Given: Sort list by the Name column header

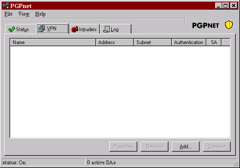Looking at the screenshot, I should (x=53, y=42).
